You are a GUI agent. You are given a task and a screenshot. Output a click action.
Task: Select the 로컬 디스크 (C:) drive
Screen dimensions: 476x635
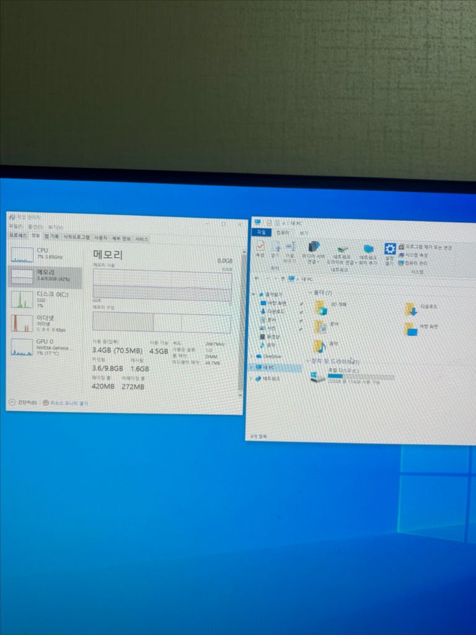352,376
